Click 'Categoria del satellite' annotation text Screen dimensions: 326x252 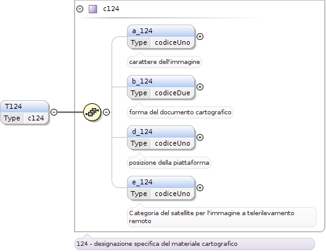click(x=222, y=217)
